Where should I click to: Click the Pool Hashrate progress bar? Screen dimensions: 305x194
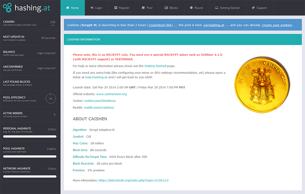pos(30,156)
